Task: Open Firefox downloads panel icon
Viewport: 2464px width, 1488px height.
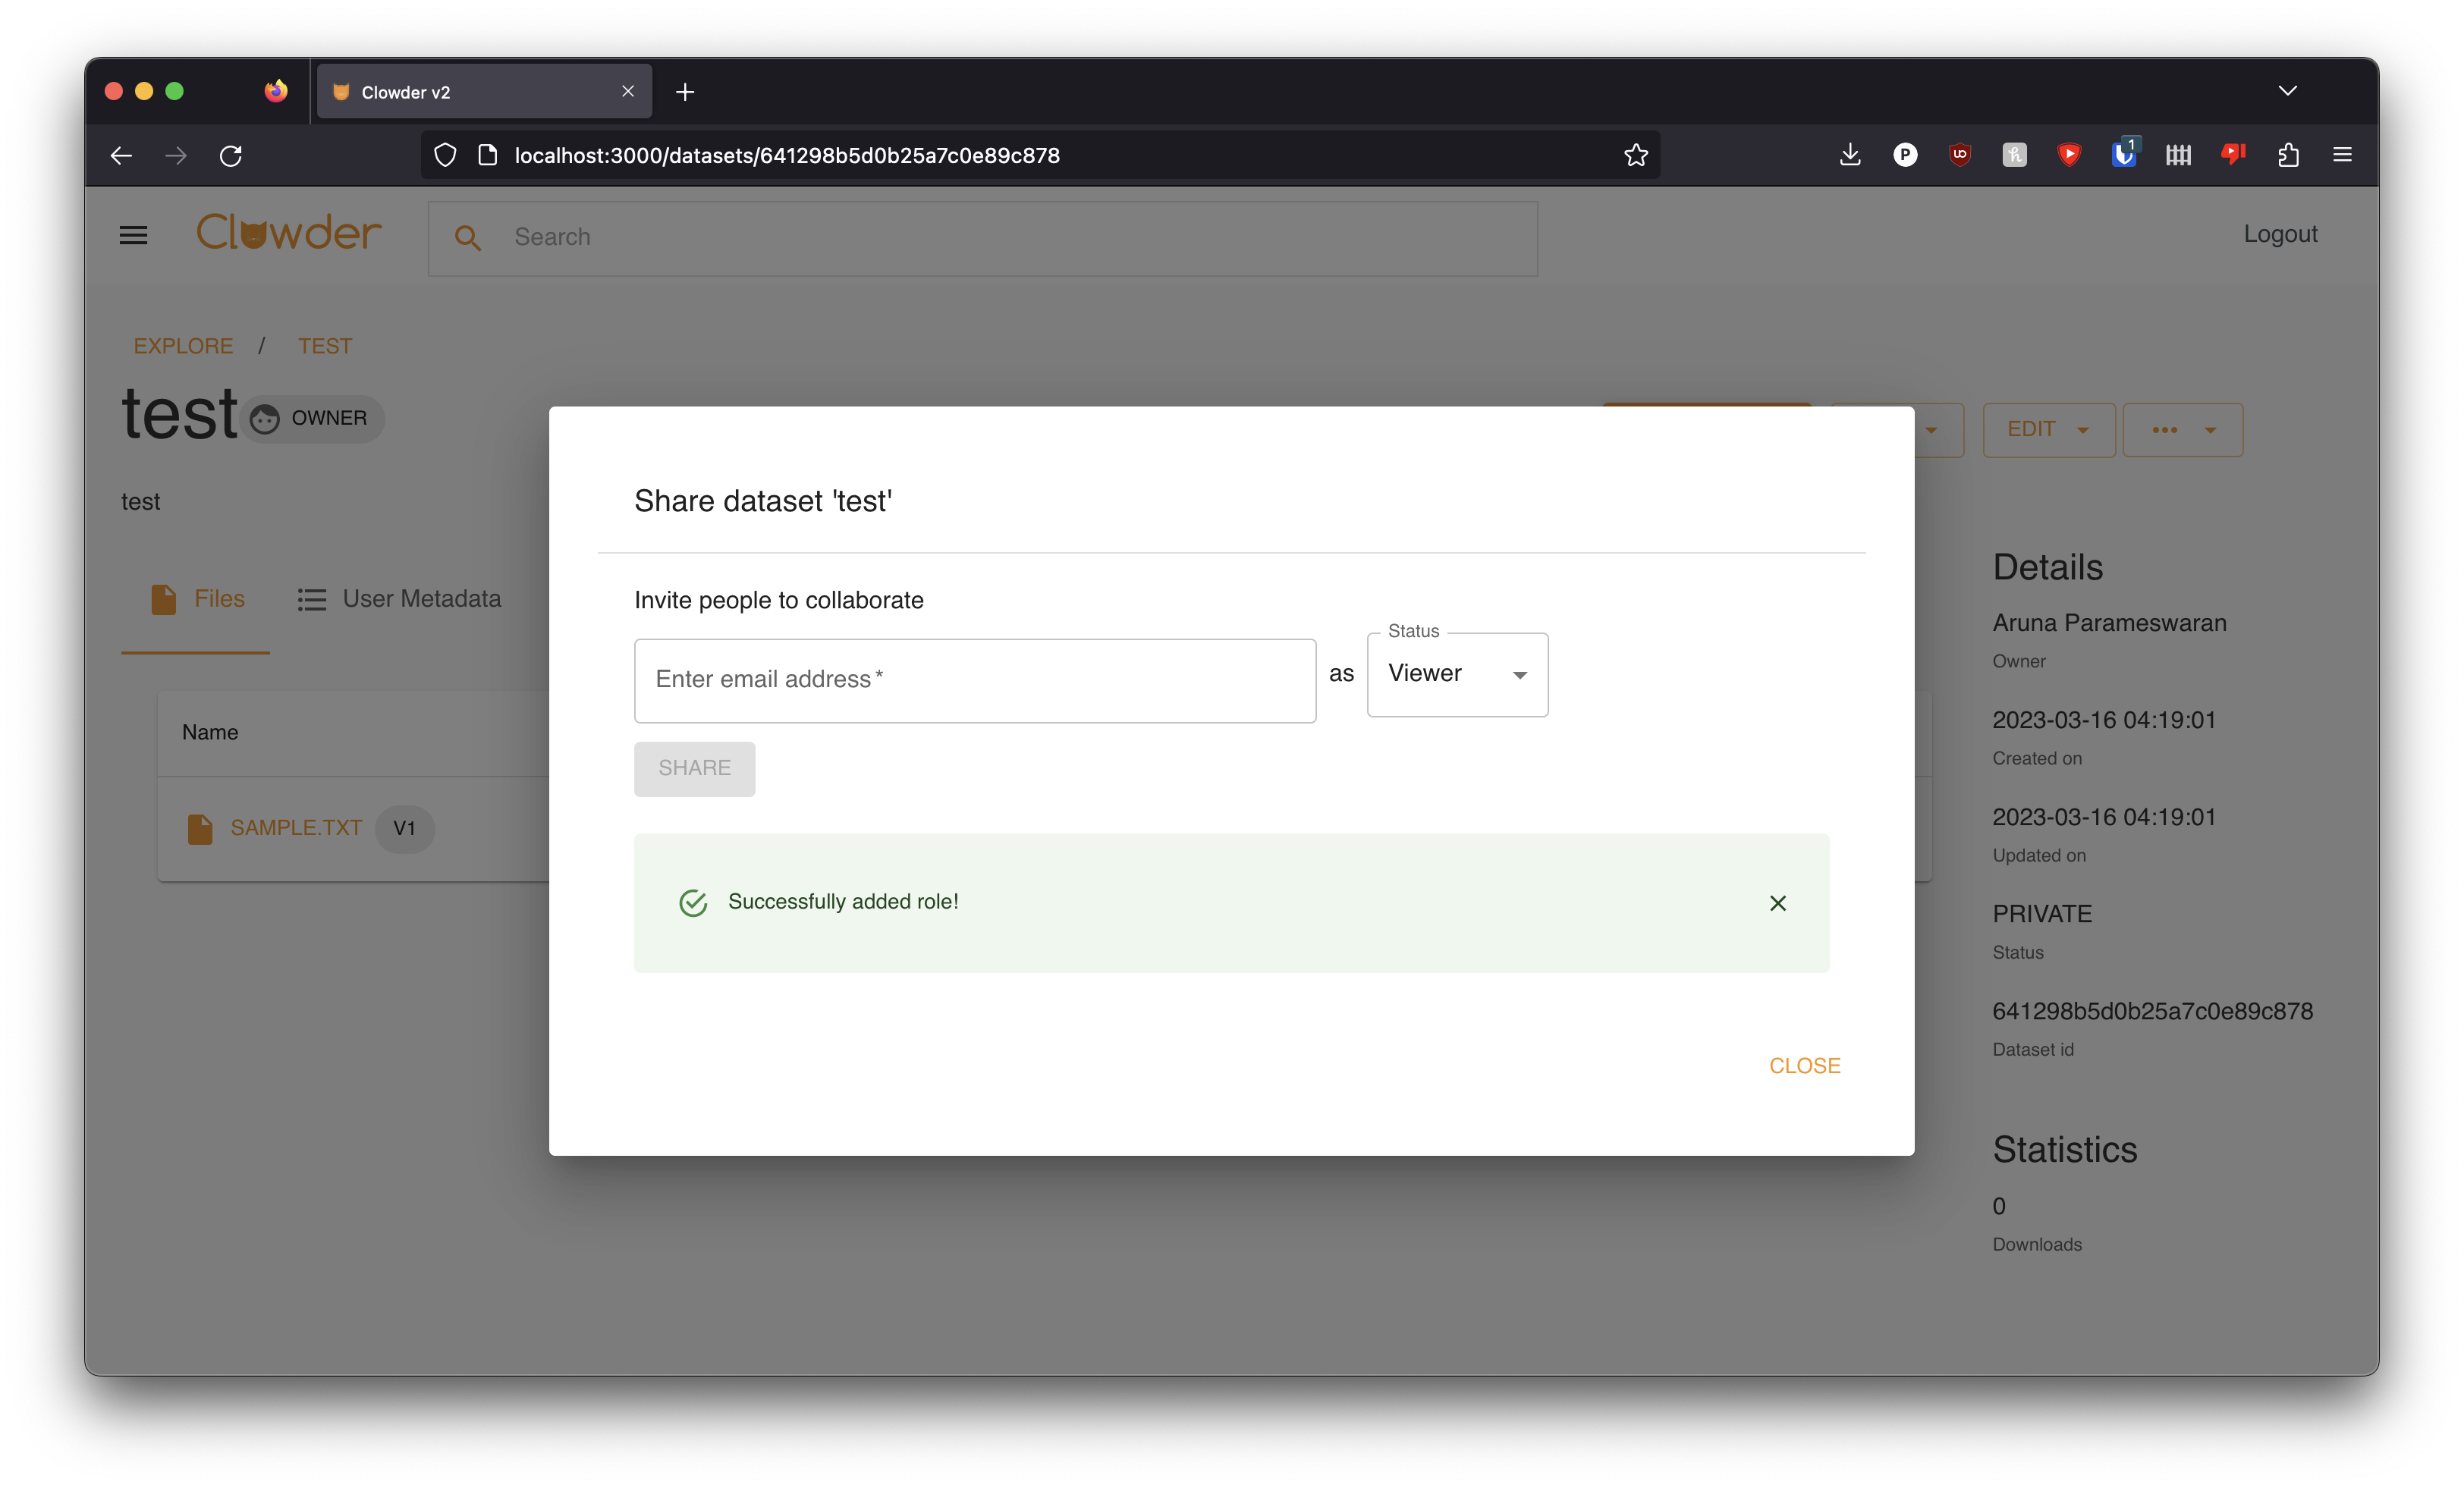Action: click(x=1849, y=155)
